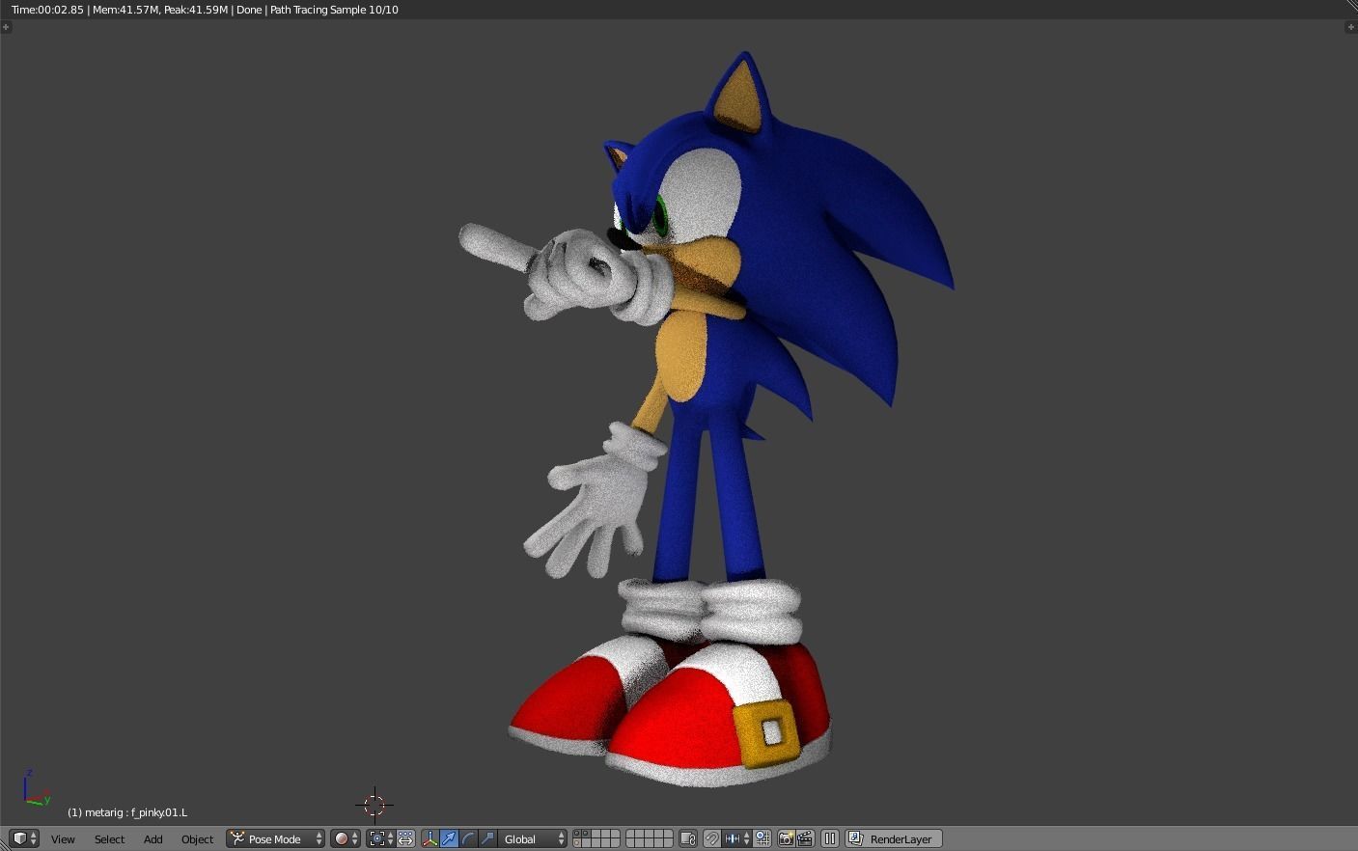Click the metarig f_pinky.01.L object label
The width and height of the screenshot is (1358, 851).
[127, 812]
